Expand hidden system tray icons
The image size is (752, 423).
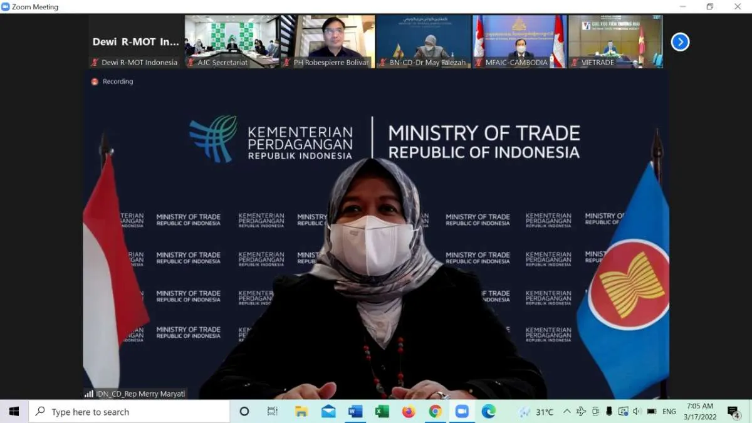[x=567, y=412]
